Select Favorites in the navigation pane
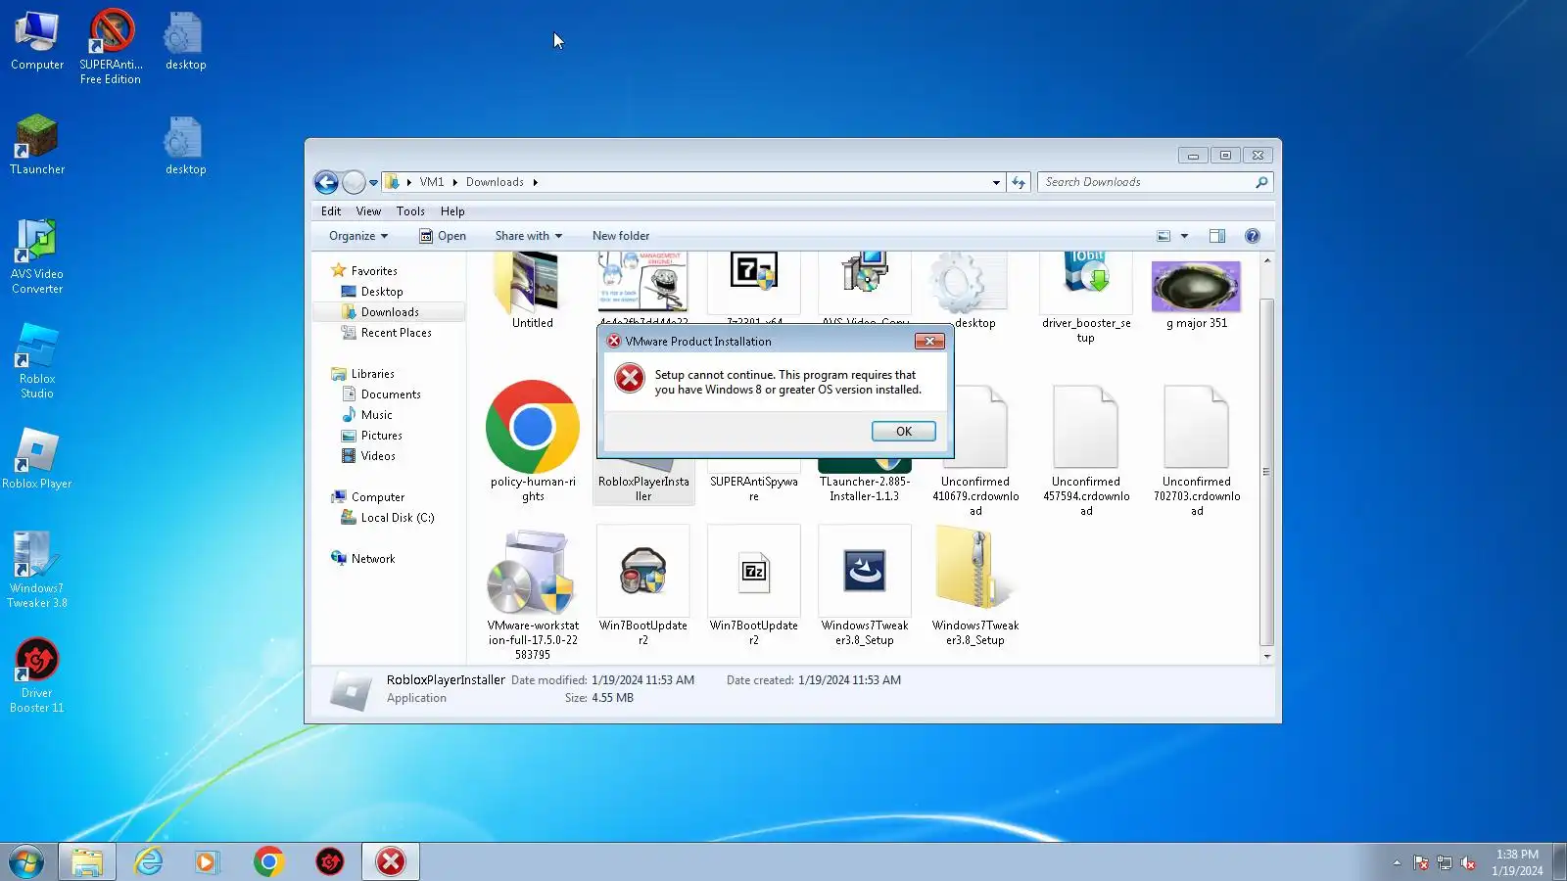This screenshot has width=1567, height=881. [374, 271]
